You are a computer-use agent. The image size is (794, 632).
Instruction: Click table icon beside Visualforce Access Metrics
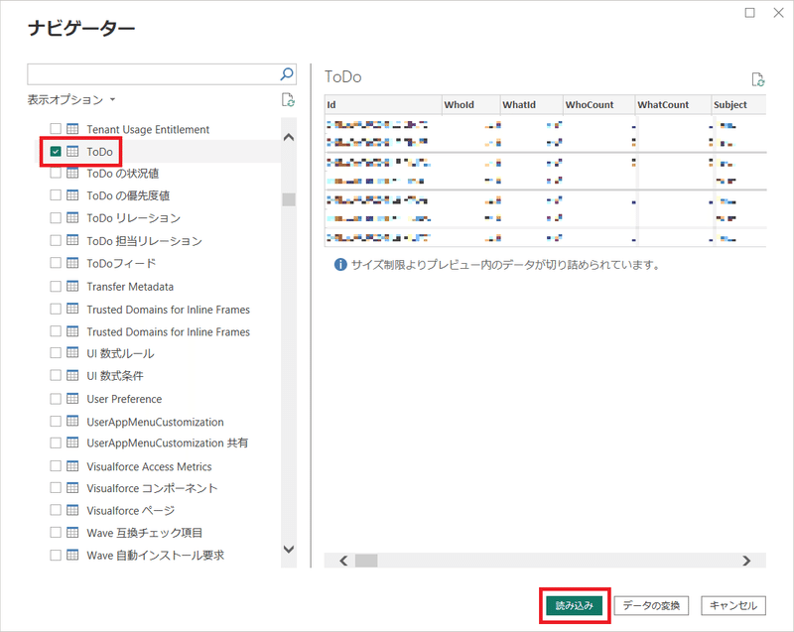pos(72,465)
